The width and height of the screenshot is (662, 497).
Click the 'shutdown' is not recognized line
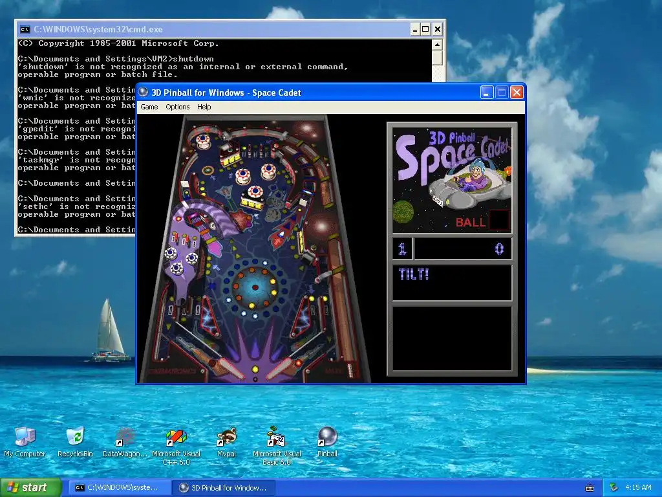(x=183, y=67)
